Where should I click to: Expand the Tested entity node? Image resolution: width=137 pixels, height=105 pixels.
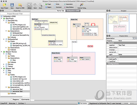pos(4,67)
